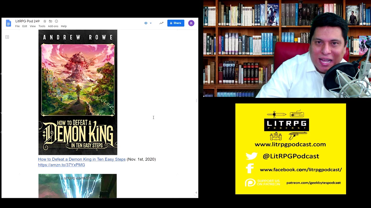Open the Help menu
This screenshot has height=208, width=371.
click(x=64, y=26)
